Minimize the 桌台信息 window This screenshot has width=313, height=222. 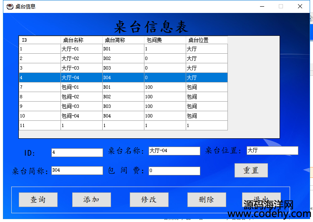262,6
